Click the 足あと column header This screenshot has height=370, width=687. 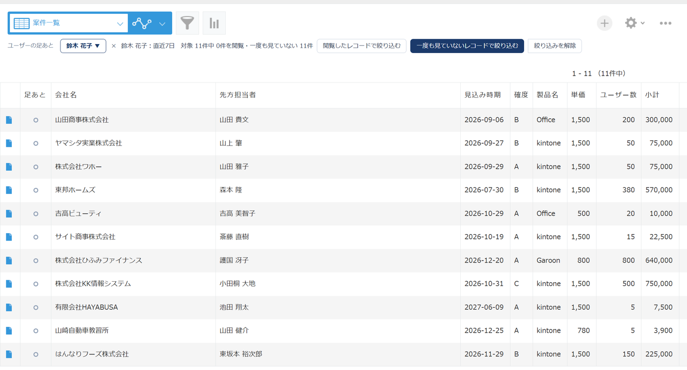click(x=35, y=95)
